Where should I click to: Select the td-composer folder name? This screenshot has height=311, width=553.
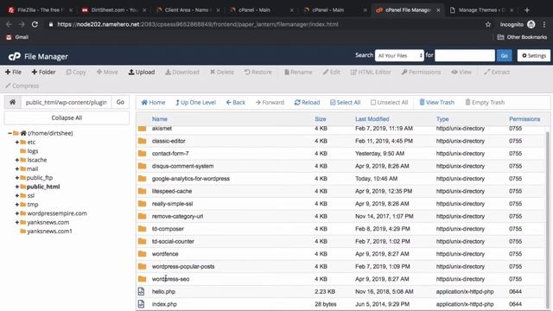coord(168,229)
